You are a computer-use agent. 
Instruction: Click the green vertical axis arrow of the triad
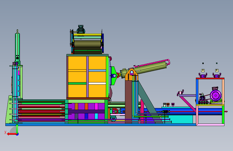17,129
